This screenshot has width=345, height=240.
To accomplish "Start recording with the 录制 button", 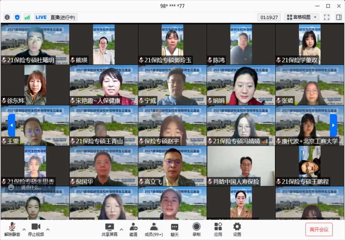I will pyautogui.click(x=196, y=229).
